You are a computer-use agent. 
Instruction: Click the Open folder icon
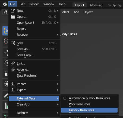pos(13,17)
